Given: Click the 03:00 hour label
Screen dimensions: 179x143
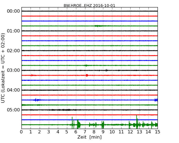Looking at the screenshot, I should [13, 70].
